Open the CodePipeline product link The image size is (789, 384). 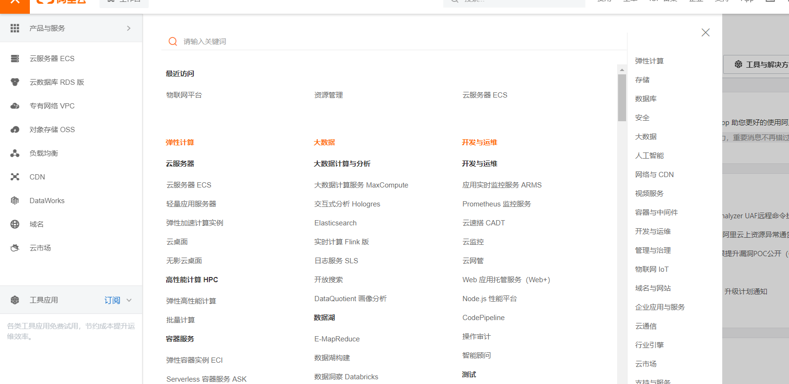tap(484, 318)
